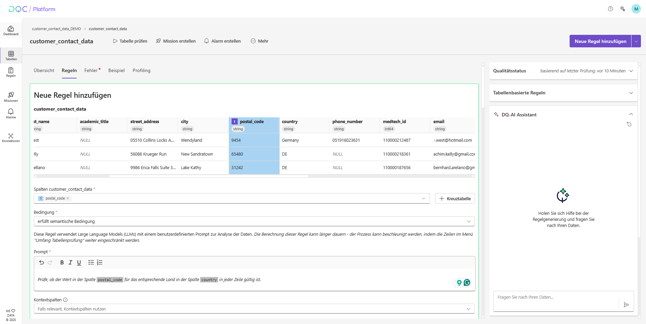Switch to the Fehler tab
646x324 pixels.
point(91,71)
